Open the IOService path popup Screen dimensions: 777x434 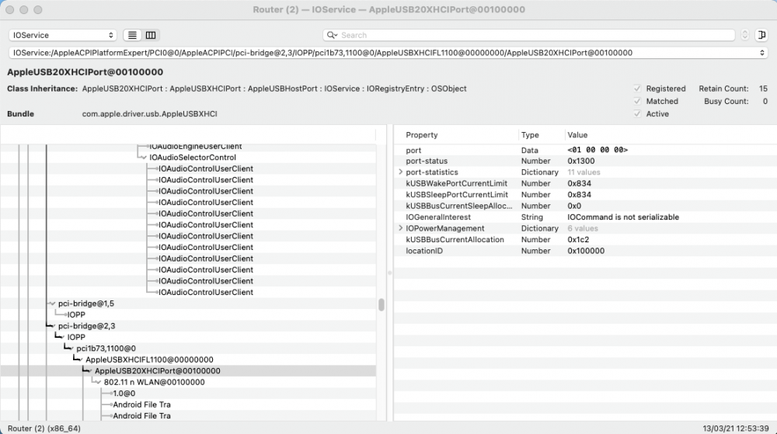388,53
